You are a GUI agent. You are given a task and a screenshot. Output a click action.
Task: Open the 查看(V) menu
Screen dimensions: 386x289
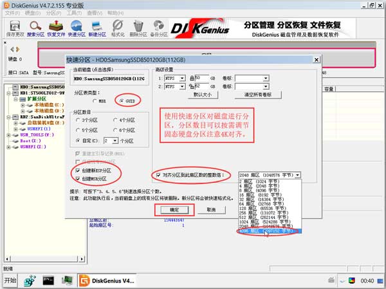[x=95, y=13]
